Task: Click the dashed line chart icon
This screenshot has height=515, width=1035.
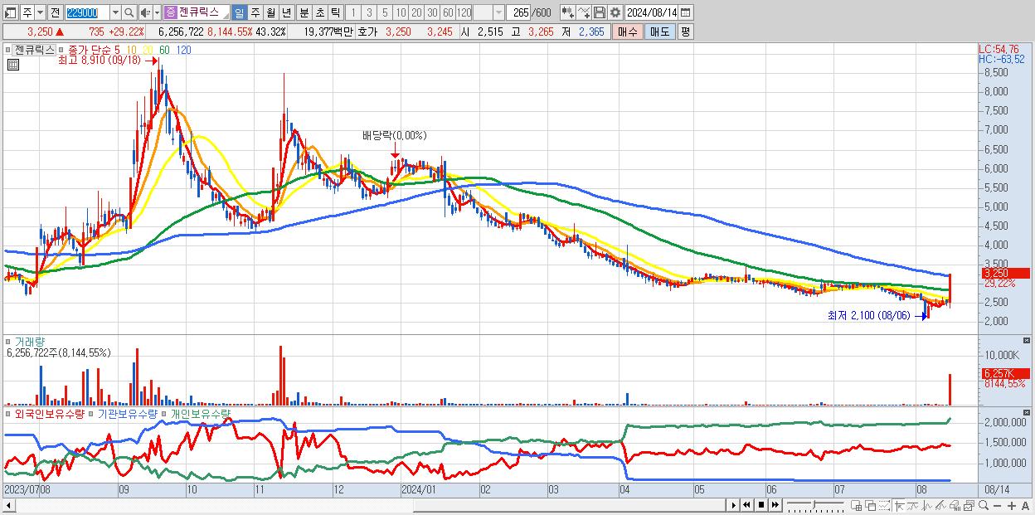Action: pos(884,506)
